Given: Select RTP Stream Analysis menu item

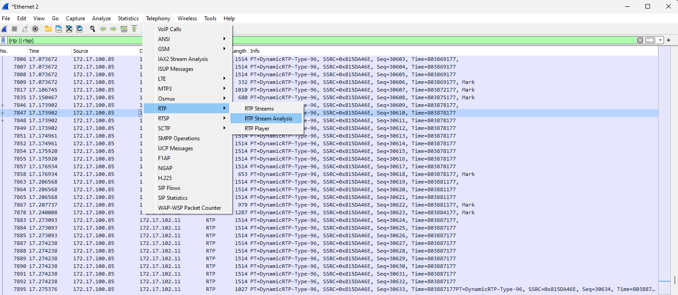Looking at the screenshot, I should tap(268, 119).
